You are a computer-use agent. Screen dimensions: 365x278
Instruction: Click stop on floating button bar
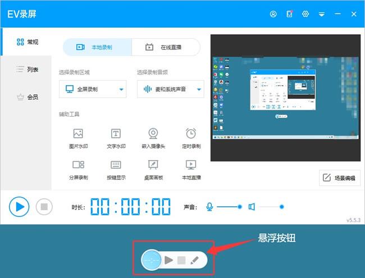click(x=181, y=261)
